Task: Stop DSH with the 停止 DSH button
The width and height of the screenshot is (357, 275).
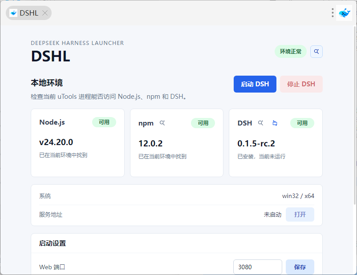Action: pyautogui.click(x=301, y=84)
